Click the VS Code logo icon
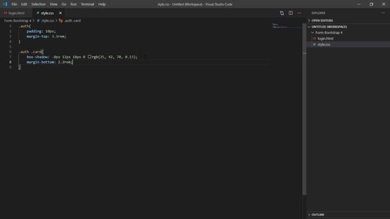Screen dimensions: 390x219 [5, 4]
